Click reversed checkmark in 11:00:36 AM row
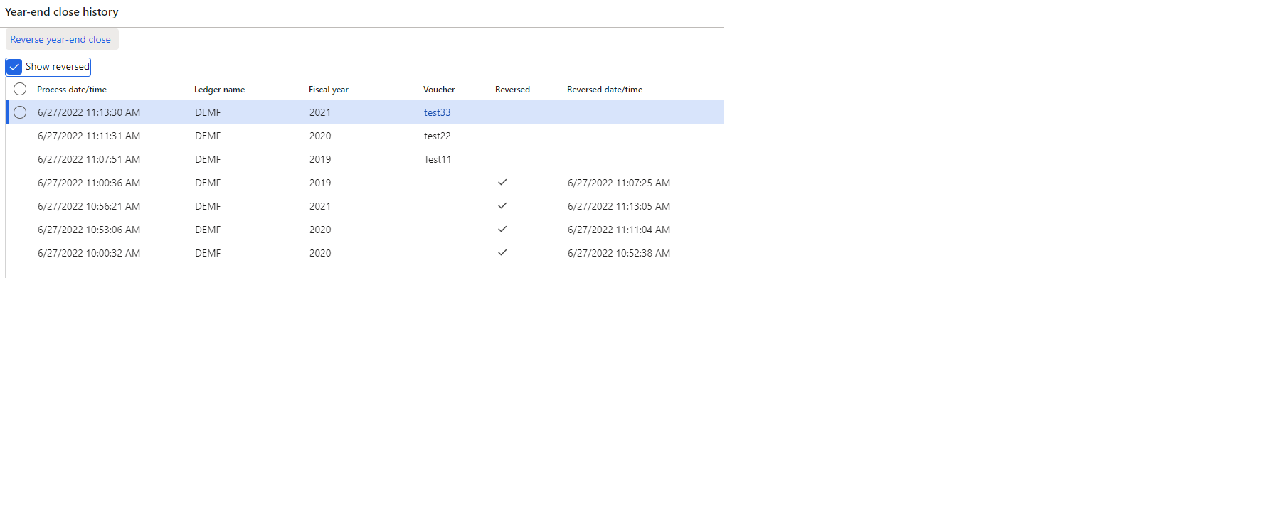Screen dimensions: 1277x516 click(x=502, y=182)
